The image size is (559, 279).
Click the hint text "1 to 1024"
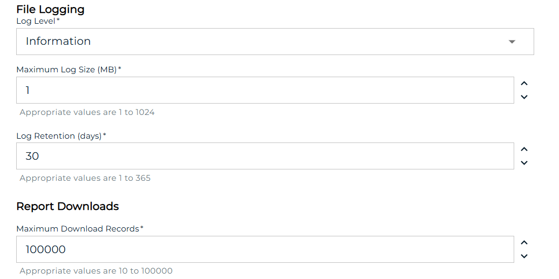coord(136,112)
